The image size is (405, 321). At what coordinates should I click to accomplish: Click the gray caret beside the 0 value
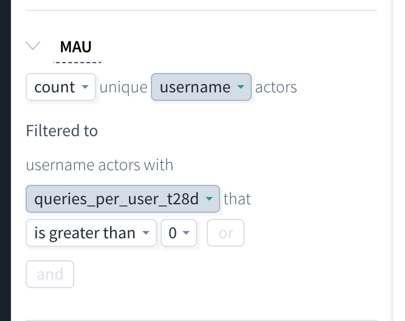click(x=186, y=233)
